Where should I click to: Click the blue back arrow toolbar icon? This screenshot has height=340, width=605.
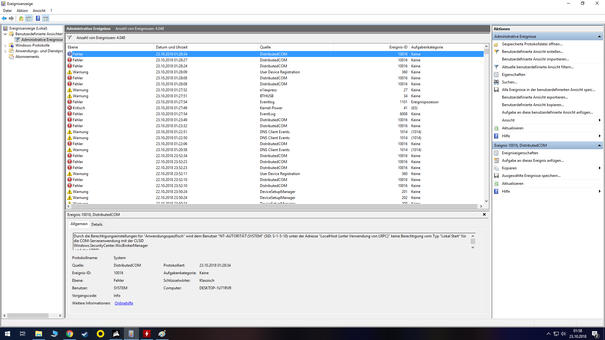(x=4, y=18)
